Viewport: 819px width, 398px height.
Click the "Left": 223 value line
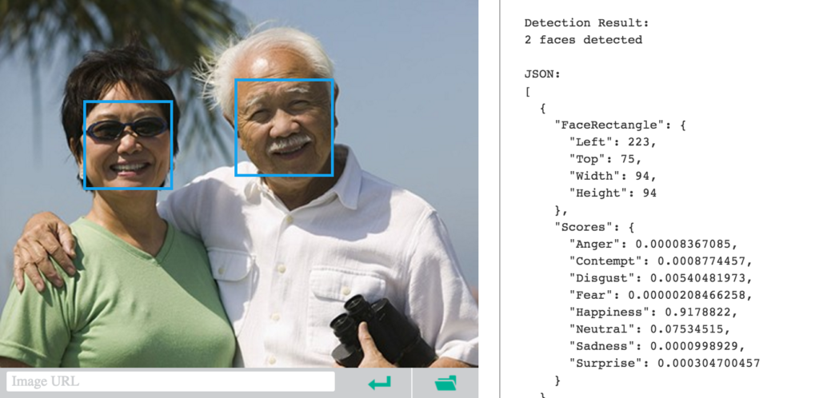point(613,142)
